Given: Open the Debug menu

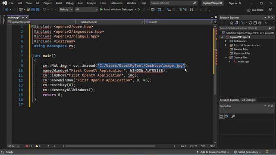Looking at the screenshot, I should click(x=69, y=3).
